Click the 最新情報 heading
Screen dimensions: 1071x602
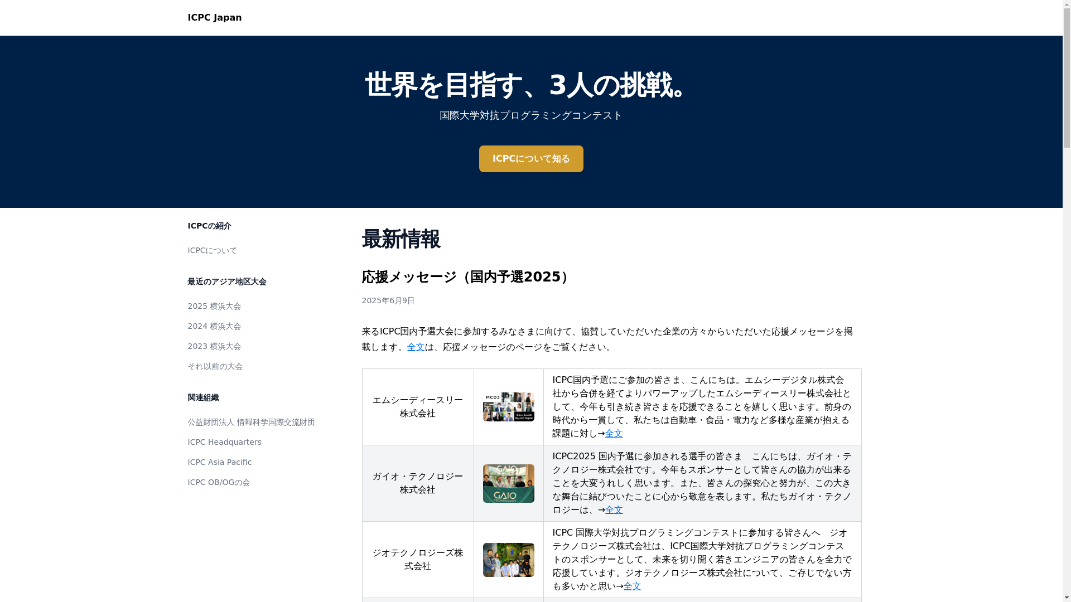pyautogui.click(x=401, y=239)
